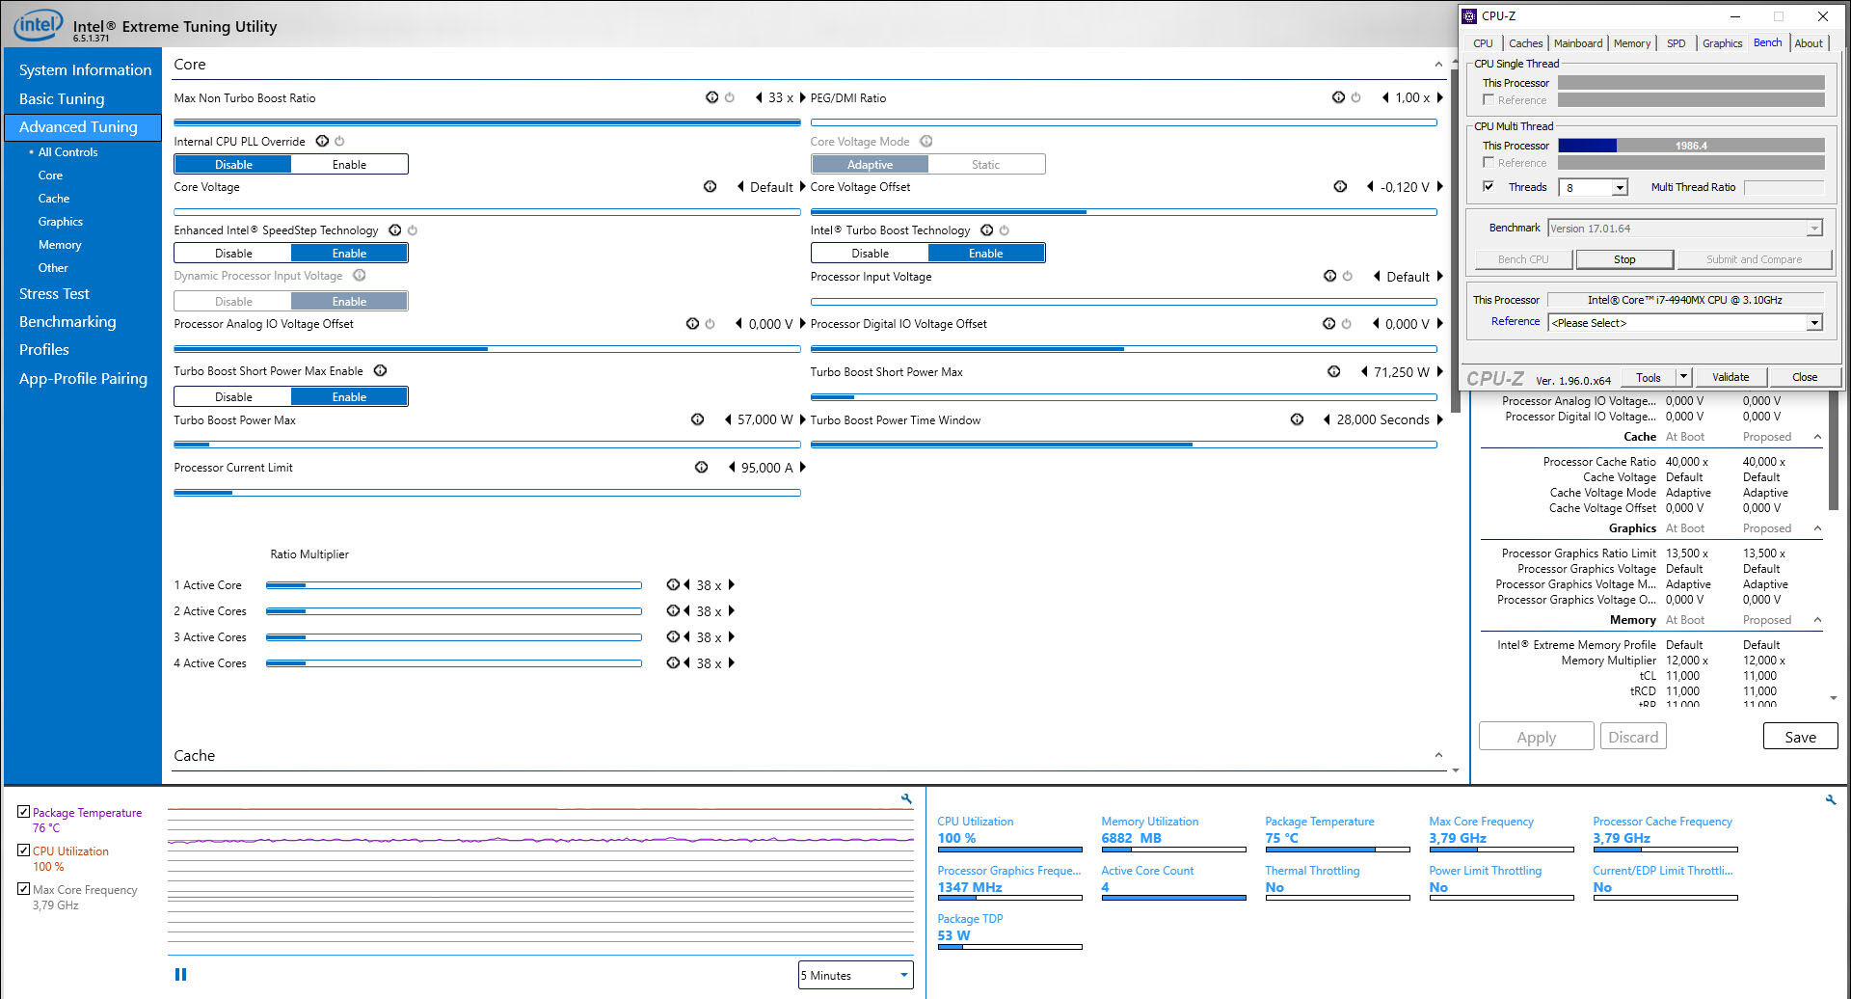The width and height of the screenshot is (1851, 999).
Task: Collapse the Cache section header
Action: (x=1438, y=756)
